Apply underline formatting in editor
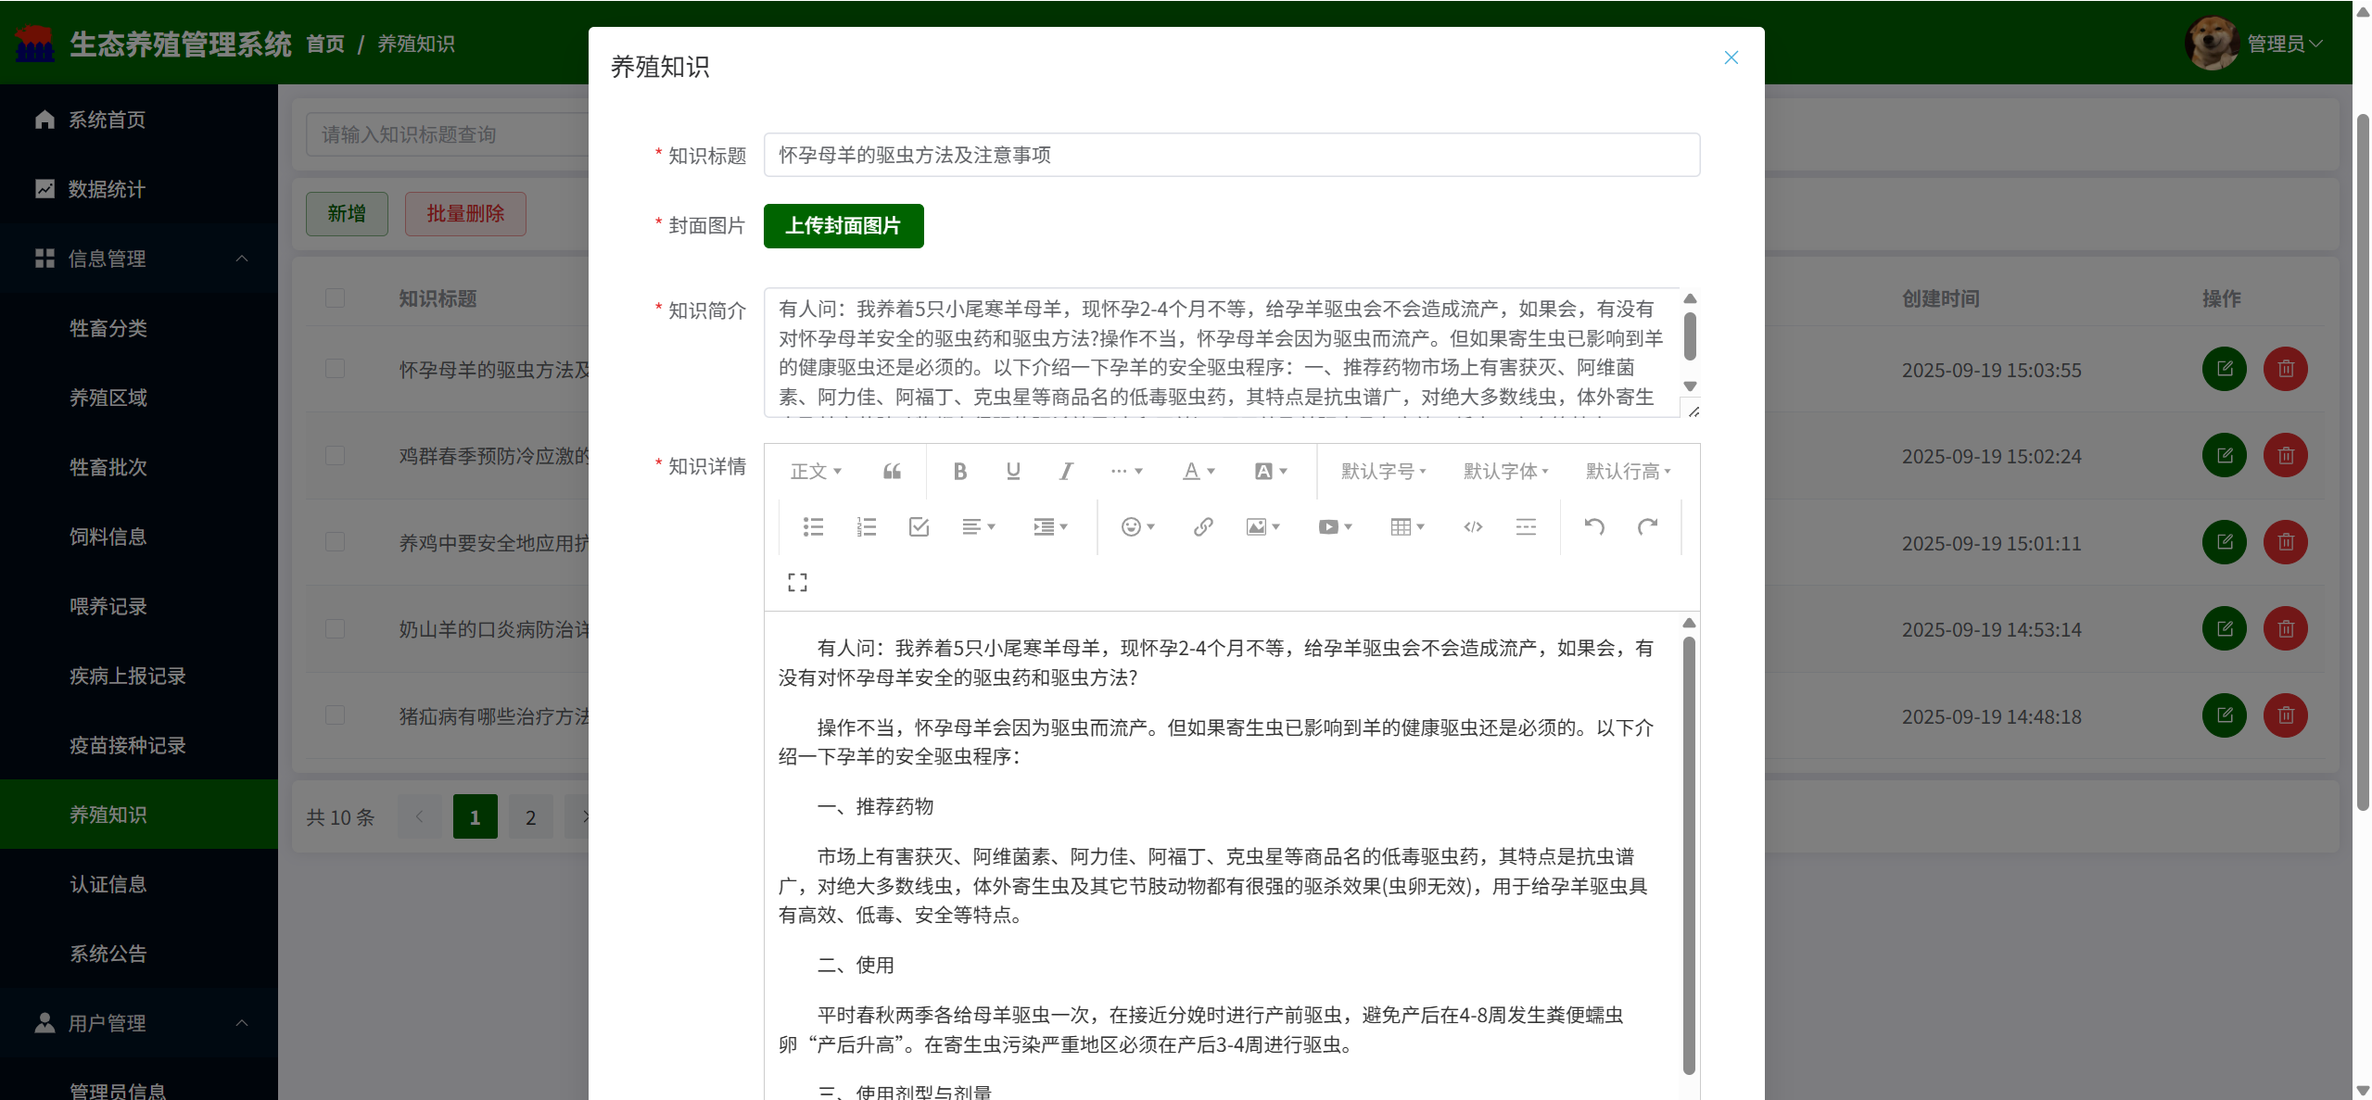 click(x=1012, y=472)
